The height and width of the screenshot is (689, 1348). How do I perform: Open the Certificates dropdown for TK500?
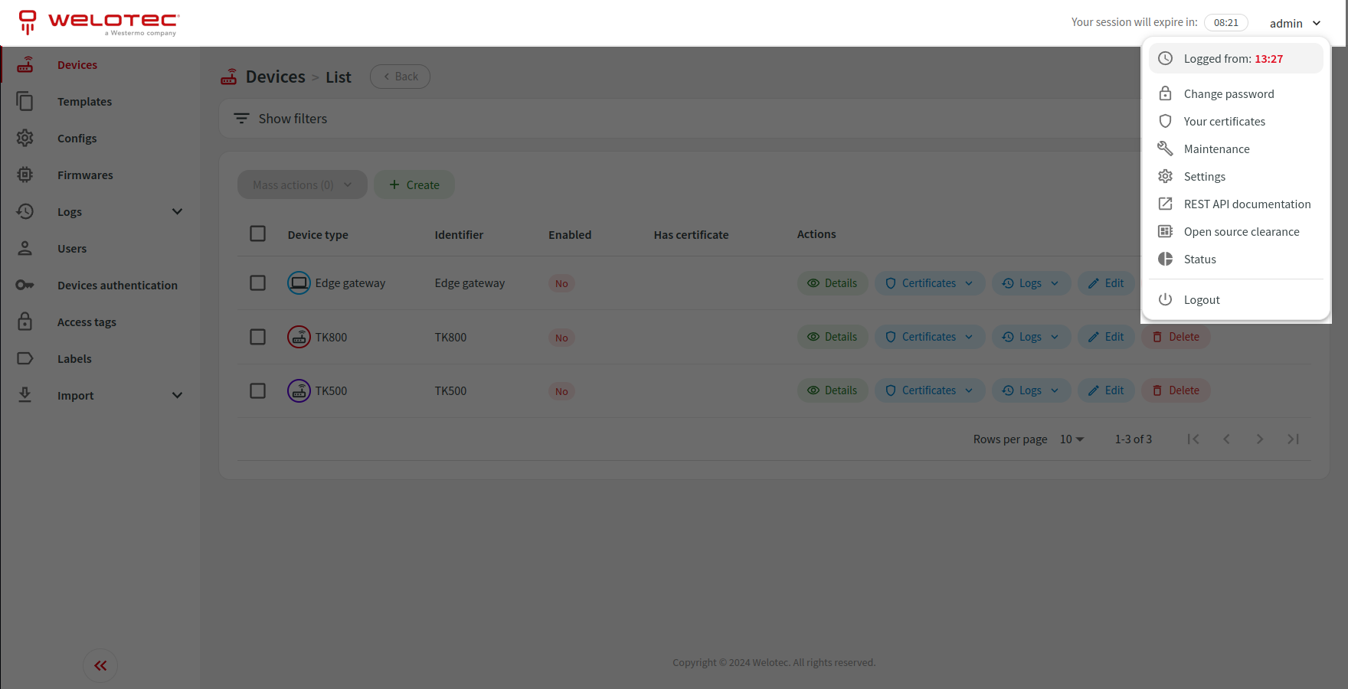coord(929,390)
